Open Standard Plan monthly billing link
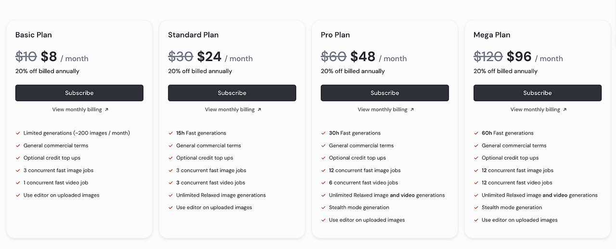The width and height of the screenshot is (616, 249). (x=230, y=110)
